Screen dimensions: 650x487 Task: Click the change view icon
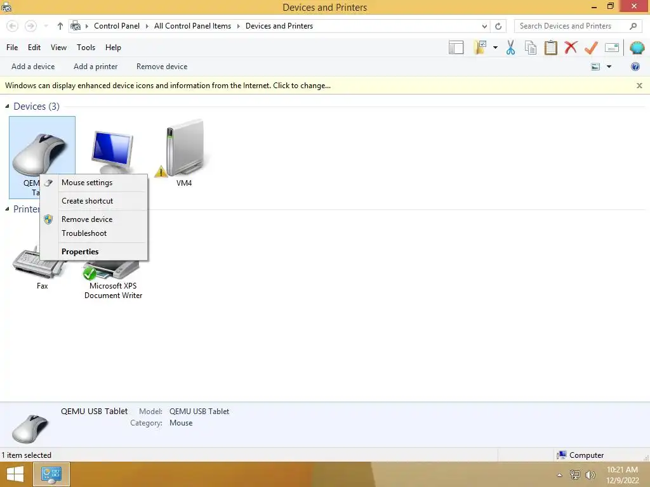pos(595,67)
